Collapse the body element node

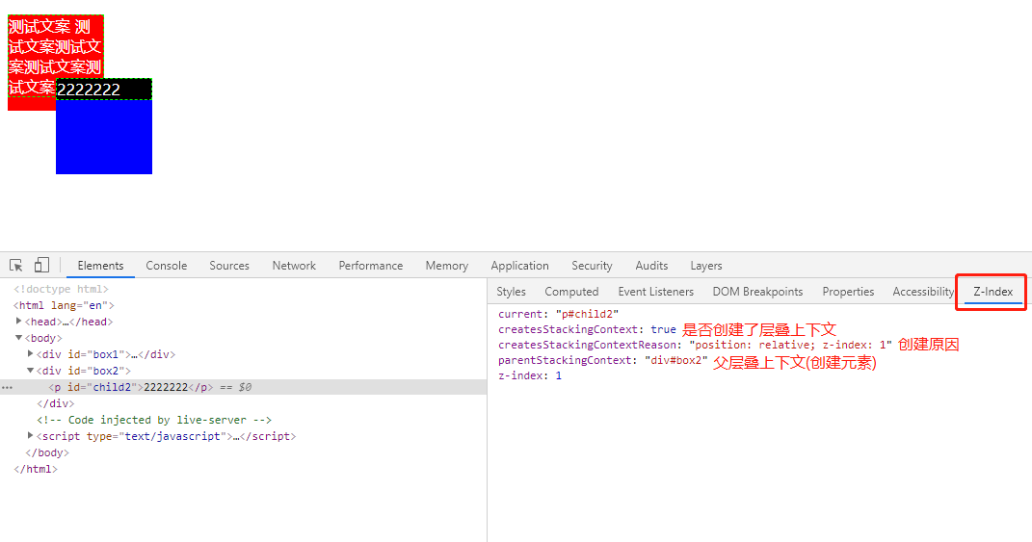pyautogui.click(x=19, y=338)
